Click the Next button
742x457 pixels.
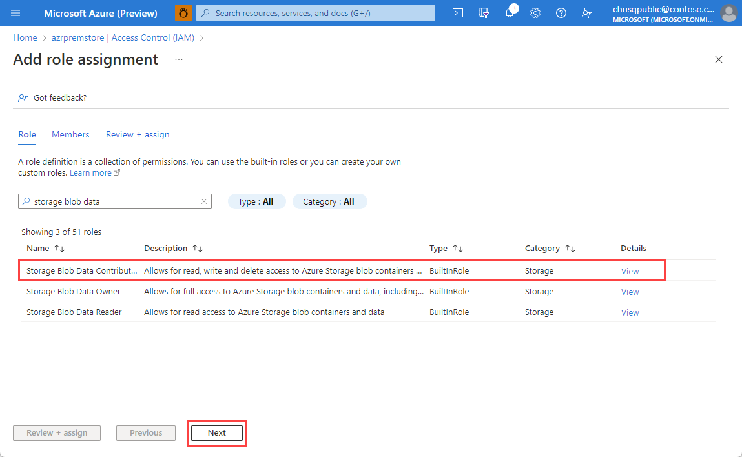217,433
